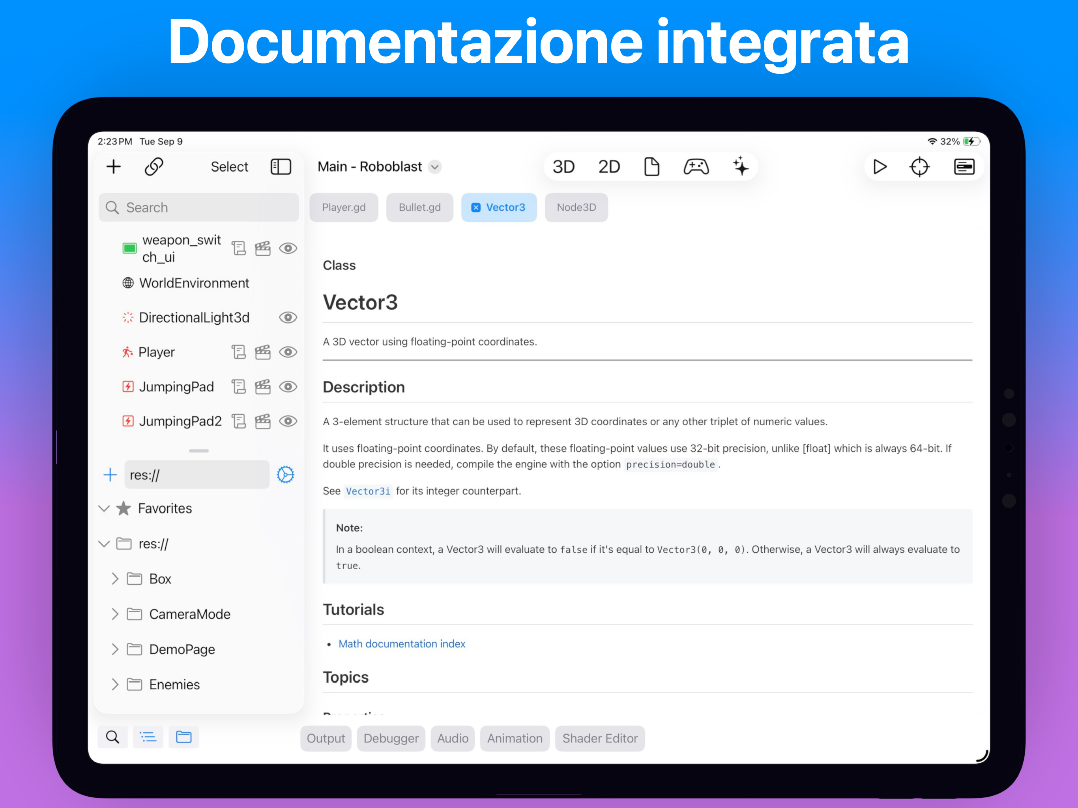Add a new node with plus icon
This screenshot has width=1078, height=808.
click(x=114, y=166)
